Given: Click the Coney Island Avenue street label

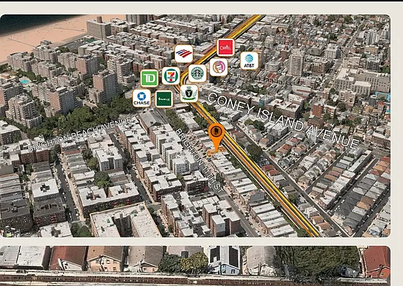Looking at the screenshot, I should click(283, 120).
